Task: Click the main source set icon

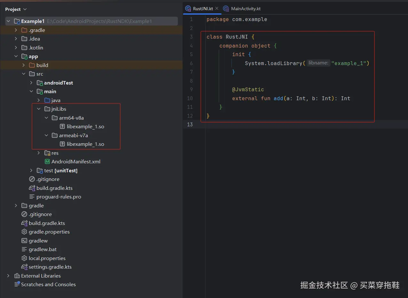Action: [x=40, y=92]
